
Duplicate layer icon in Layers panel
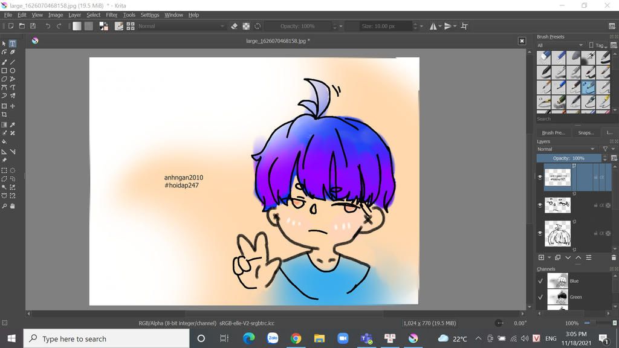557,257
